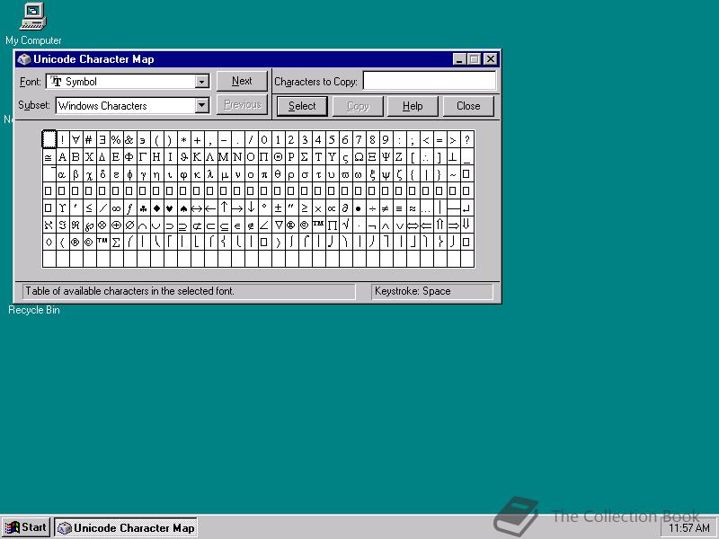Choose the ampersand (&) character
The height and width of the screenshot is (539, 719).
click(129, 140)
